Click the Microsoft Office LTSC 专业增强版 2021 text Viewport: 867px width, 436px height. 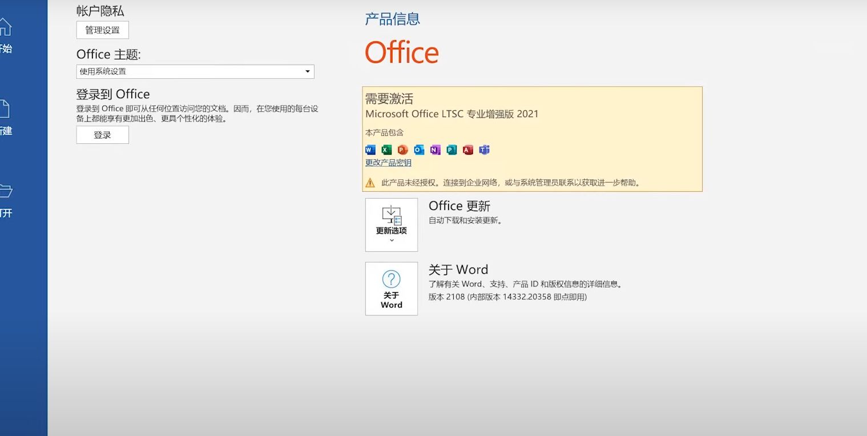452,114
